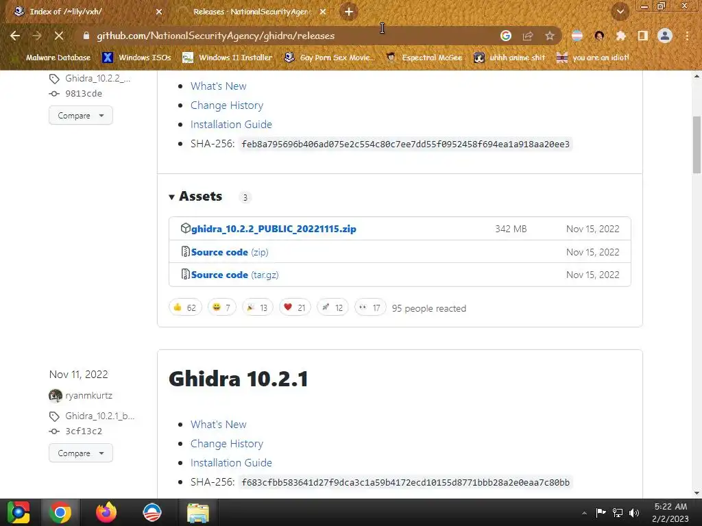Viewport: 702px width, 526px height.
Task: Open Chrome from the taskbar
Action: [x=60, y=512]
